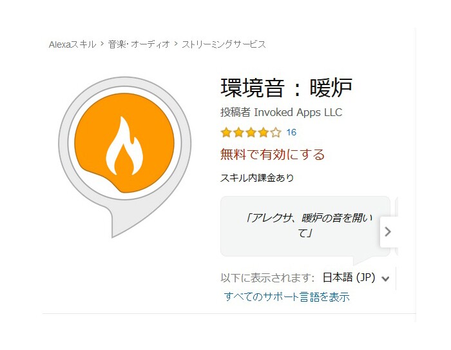Click the third gold rating star

[251, 133]
